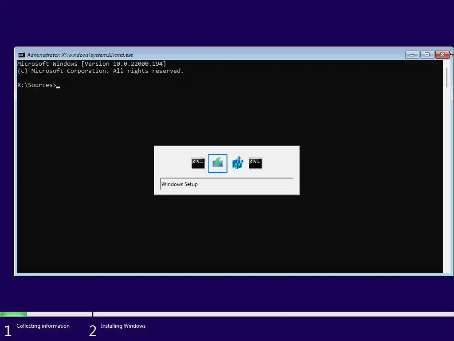Viewport: 454px width, 341px height.
Task: Select the Windows Setup icon in task switcher
Action: 218,163
